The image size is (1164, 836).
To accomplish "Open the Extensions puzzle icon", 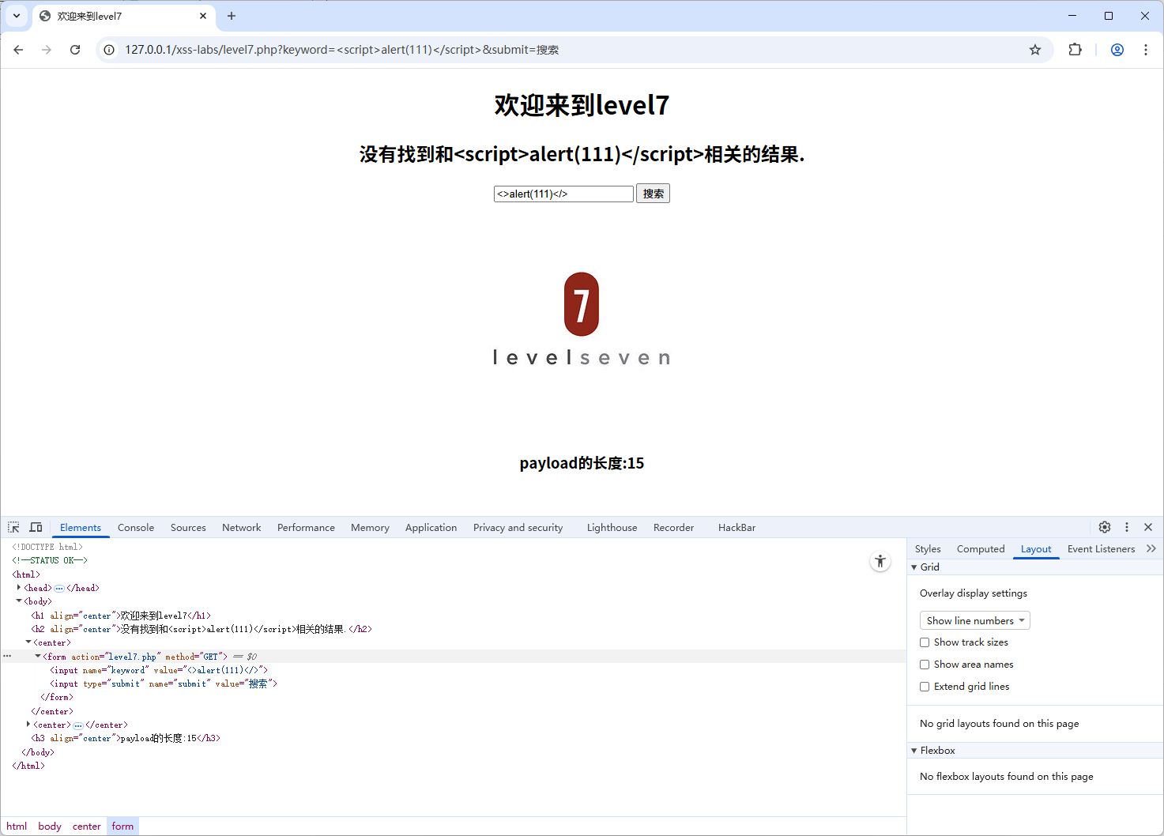I will click(1075, 50).
